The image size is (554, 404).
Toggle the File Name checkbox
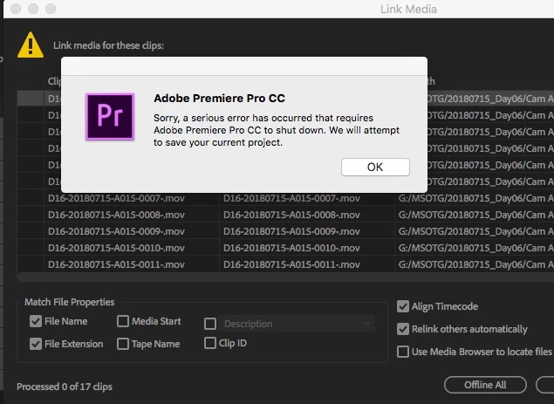(x=36, y=321)
